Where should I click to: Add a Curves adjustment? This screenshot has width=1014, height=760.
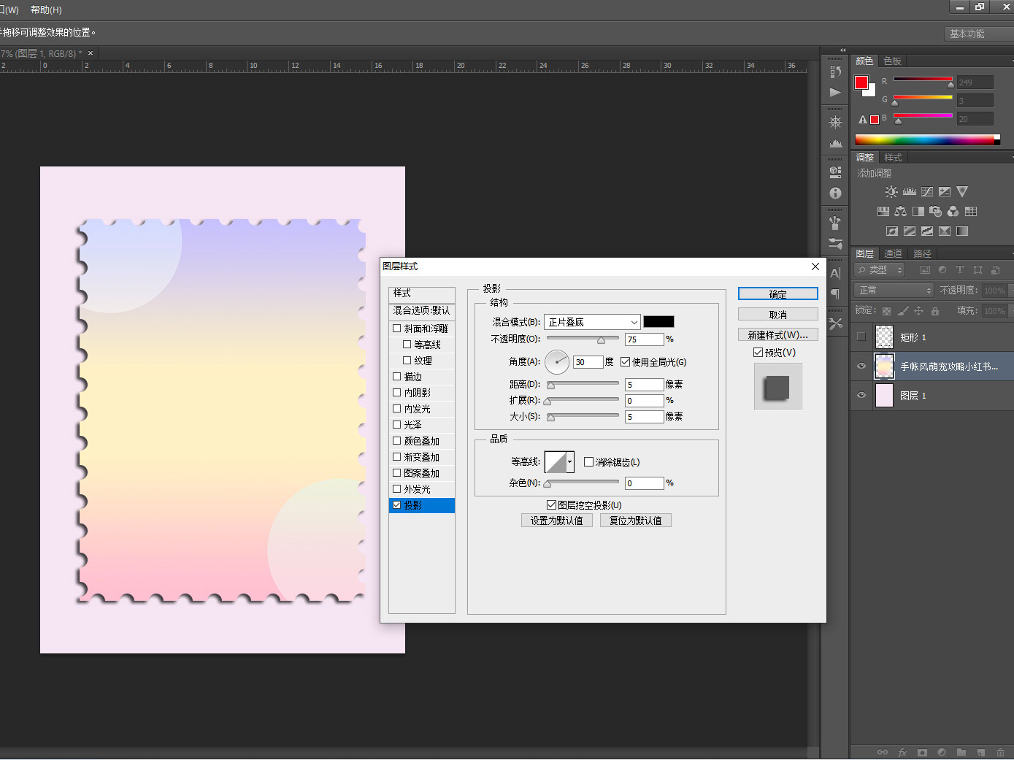[926, 192]
